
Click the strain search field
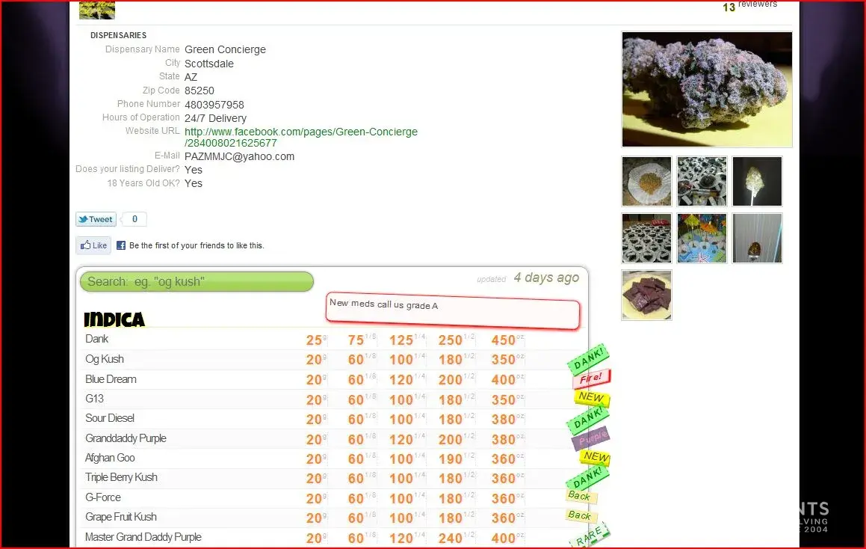tap(197, 281)
